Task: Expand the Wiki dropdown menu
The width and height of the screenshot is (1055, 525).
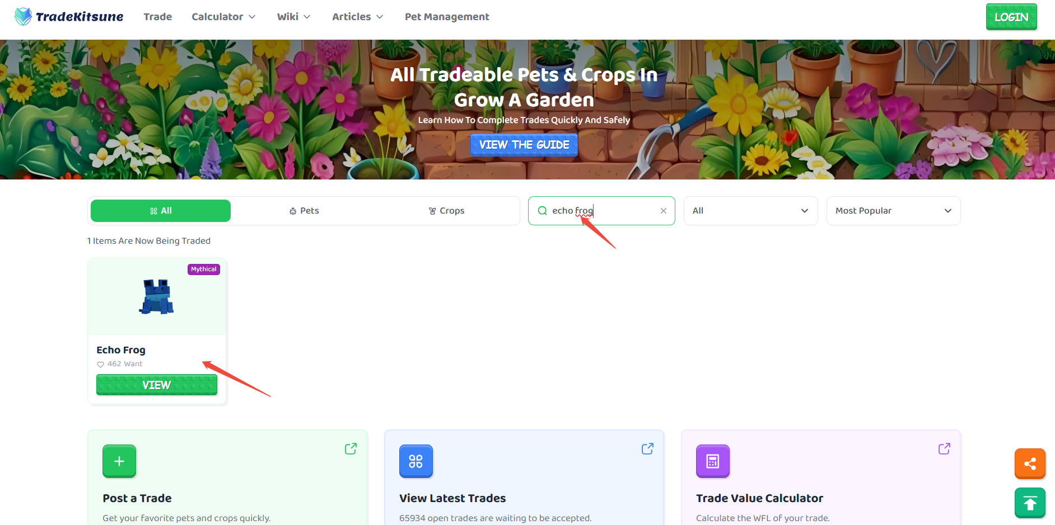Action: point(293,17)
